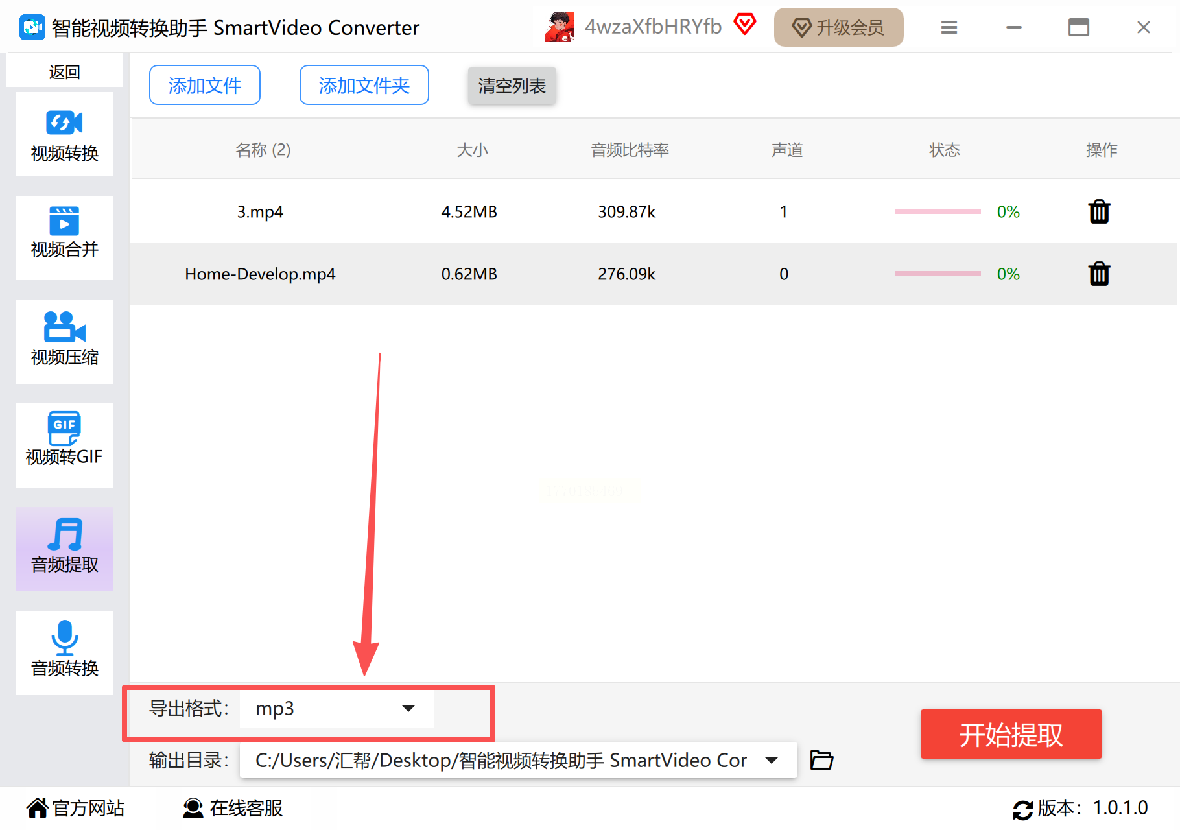Expand the 输出目录 path dropdown
This screenshot has width=1180, height=830.
click(518, 760)
